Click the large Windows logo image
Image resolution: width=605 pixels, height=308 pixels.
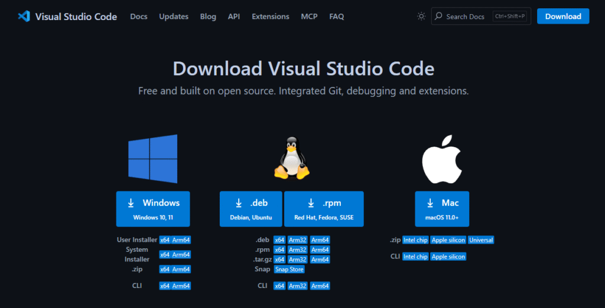(x=153, y=158)
